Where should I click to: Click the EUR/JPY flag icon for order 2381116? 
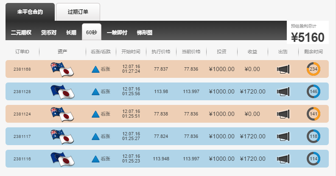(x=62, y=159)
